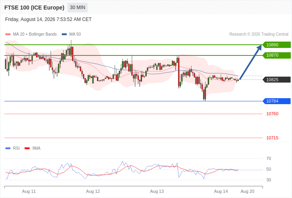Click the 10890 green resistance label
This screenshot has height=198, width=292.
(x=277, y=45)
